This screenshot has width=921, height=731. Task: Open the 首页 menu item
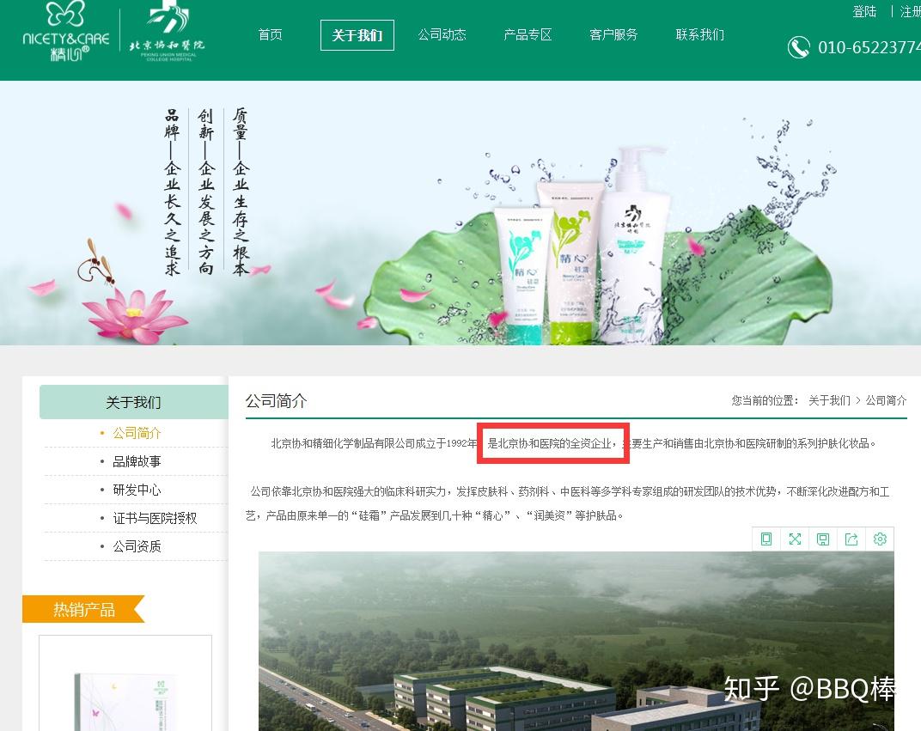coord(270,34)
